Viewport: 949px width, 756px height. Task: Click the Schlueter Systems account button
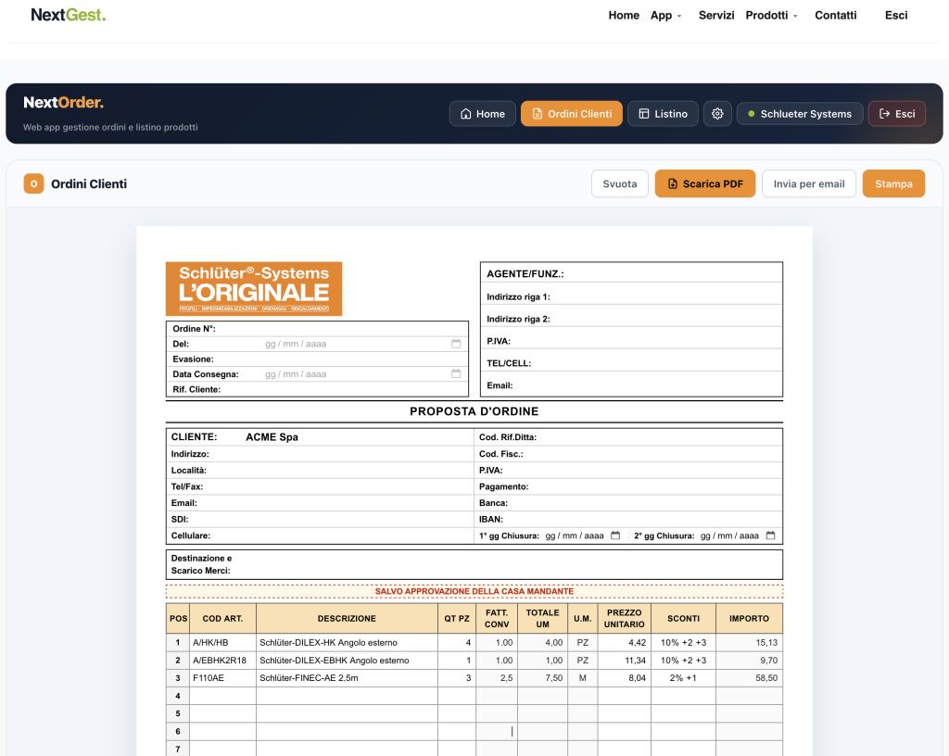point(800,114)
